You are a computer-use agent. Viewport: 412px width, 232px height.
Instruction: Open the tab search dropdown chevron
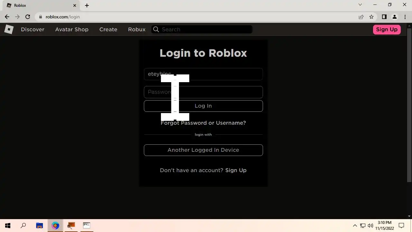360,5
